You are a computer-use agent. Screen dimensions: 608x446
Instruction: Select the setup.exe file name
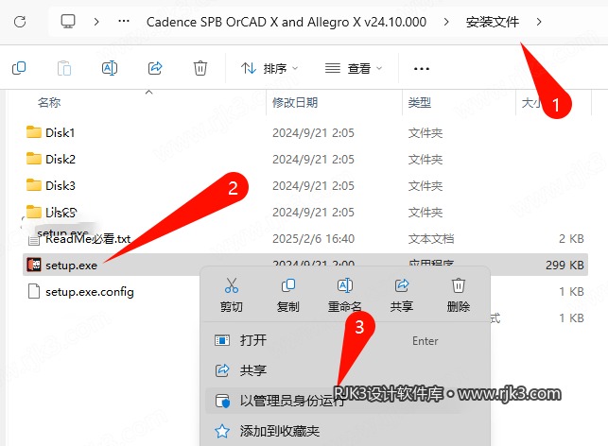point(71,266)
